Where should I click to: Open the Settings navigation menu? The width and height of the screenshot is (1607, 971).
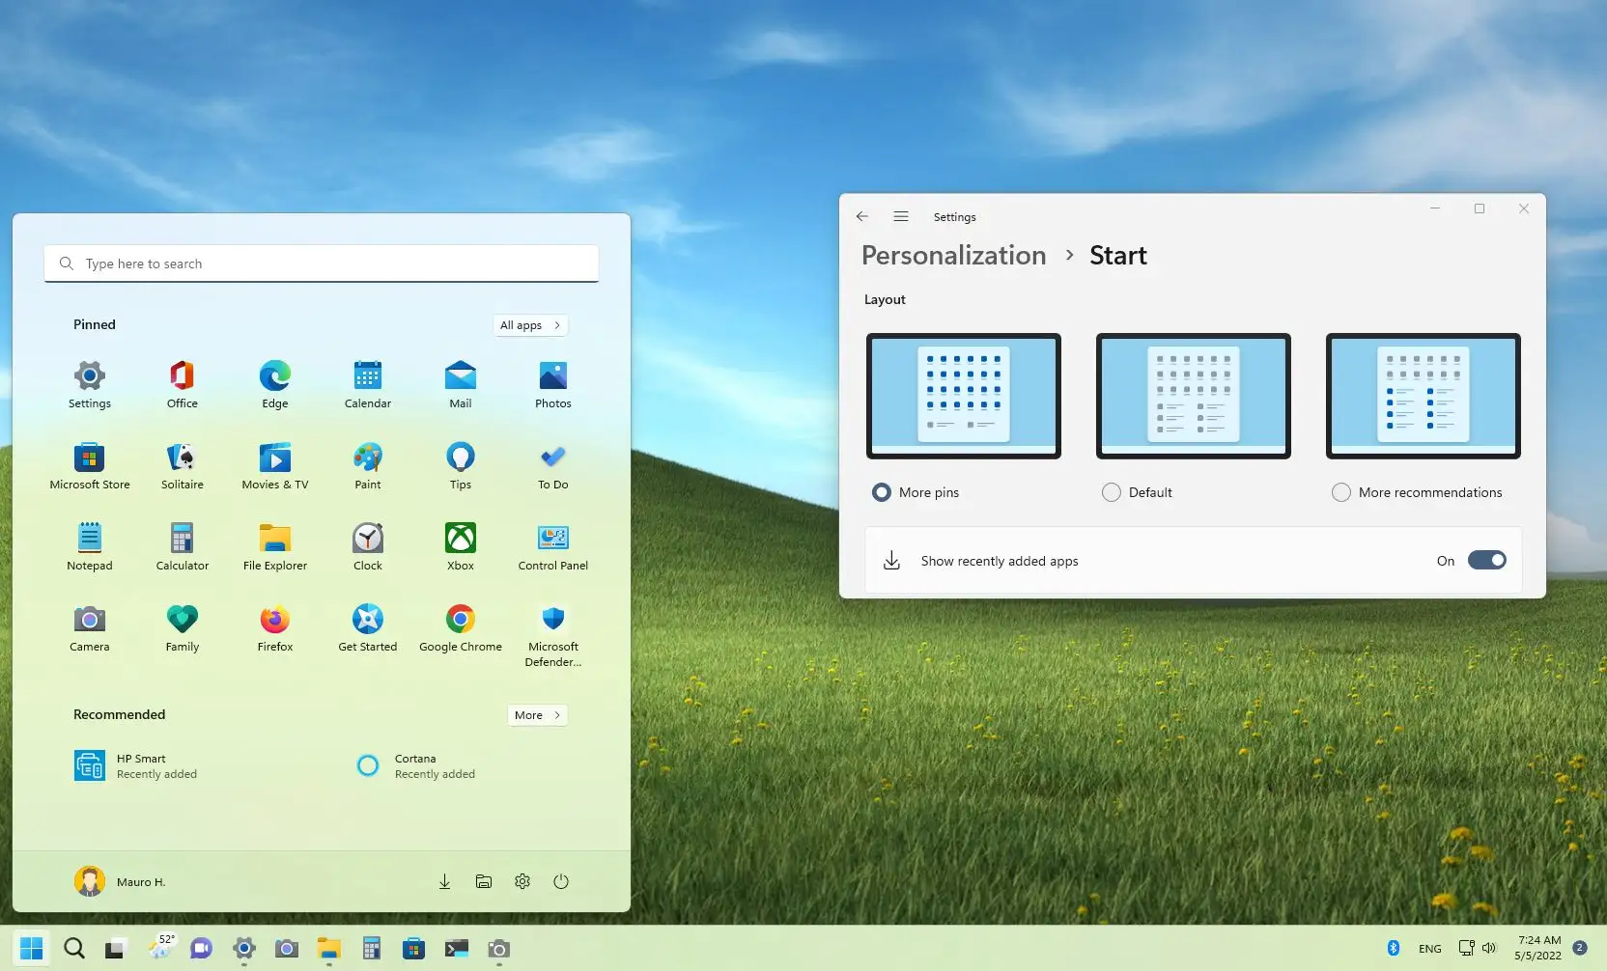point(901,216)
